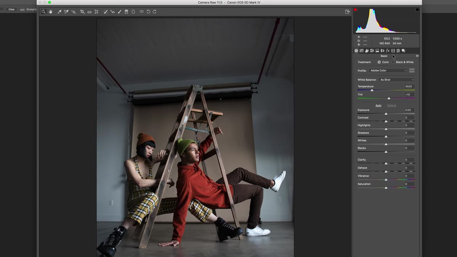The image size is (457, 257).
Task: Choose the Targeted Adjustment tool
Action: [74, 12]
